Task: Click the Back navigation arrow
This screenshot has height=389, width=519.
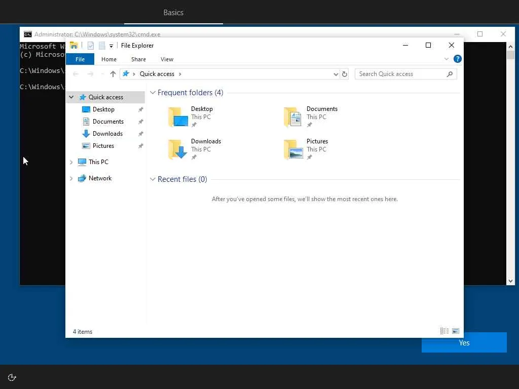Action: click(76, 74)
